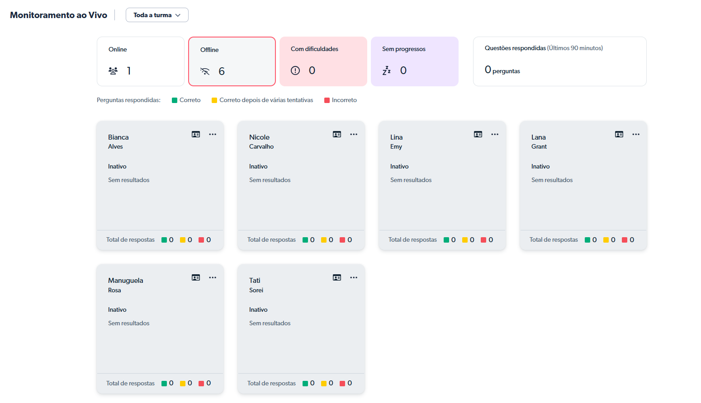Open more options menu for Lana Grant
Screen dimensions: 701x403
(636, 134)
